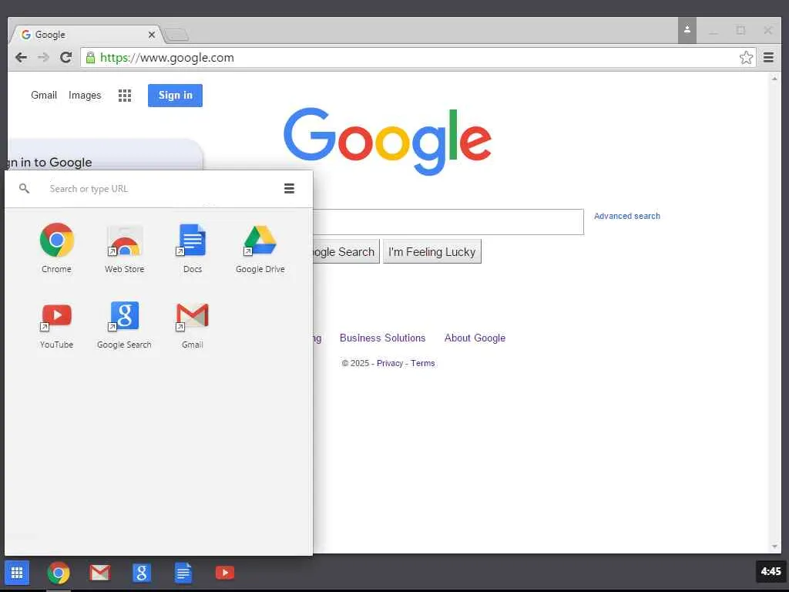Click the Google Search button

pyautogui.click(x=346, y=251)
